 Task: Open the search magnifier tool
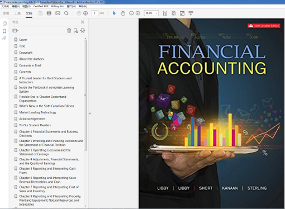[x=66, y=13]
